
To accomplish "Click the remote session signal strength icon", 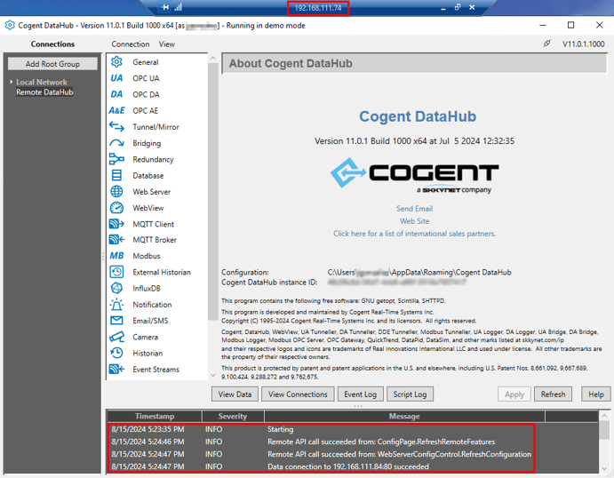I will [179, 7].
